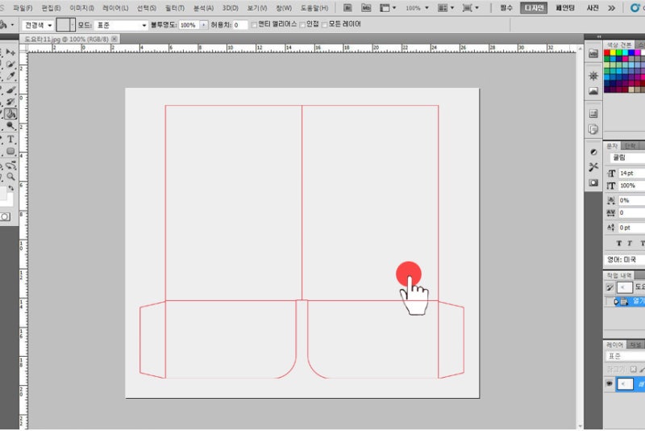Image resolution: width=645 pixels, height=431 pixels.
Task: Select the Paint Bucket tool
Action: tap(10, 114)
